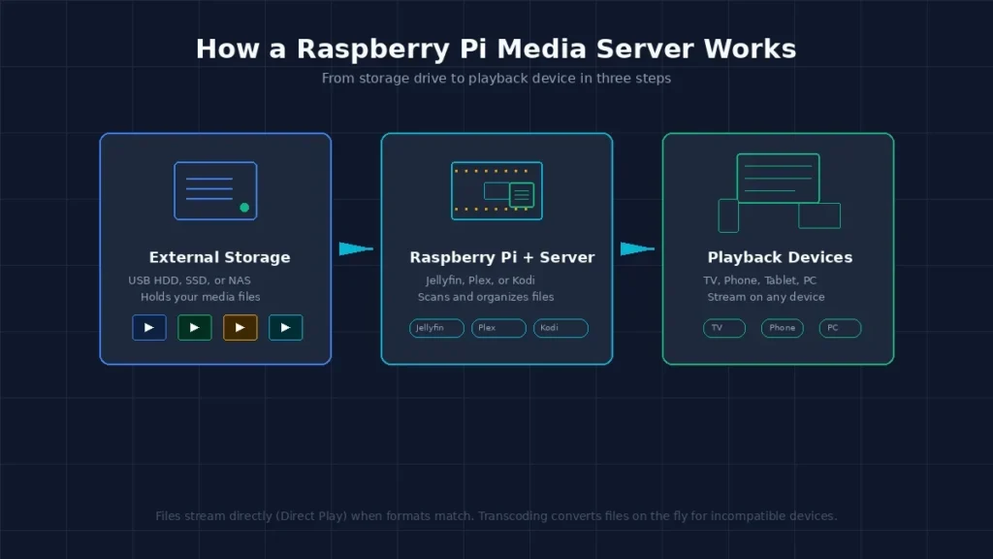
Task: Click the orange play tile
Action: point(240,328)
